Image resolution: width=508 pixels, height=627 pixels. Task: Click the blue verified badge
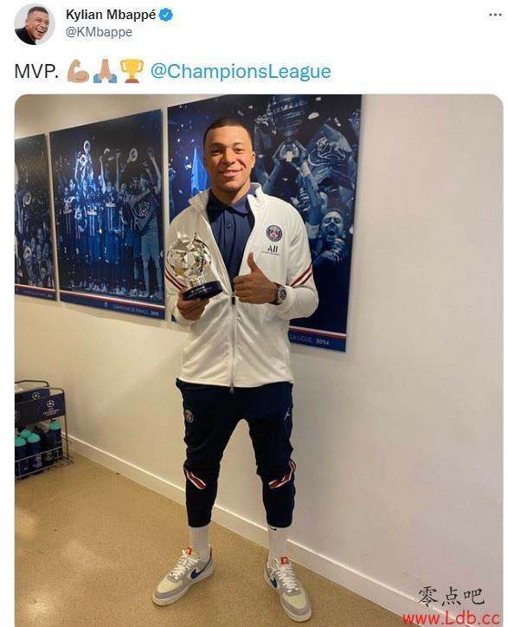click(166, 16)
